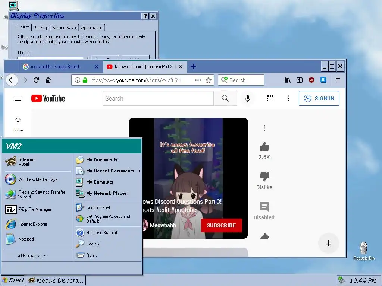
Task: Click the YouTube search input field
Action: [158, 98]
